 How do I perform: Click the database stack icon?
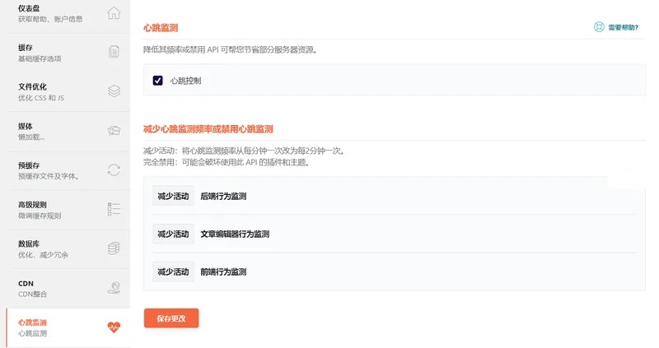(x=114, y=248)
